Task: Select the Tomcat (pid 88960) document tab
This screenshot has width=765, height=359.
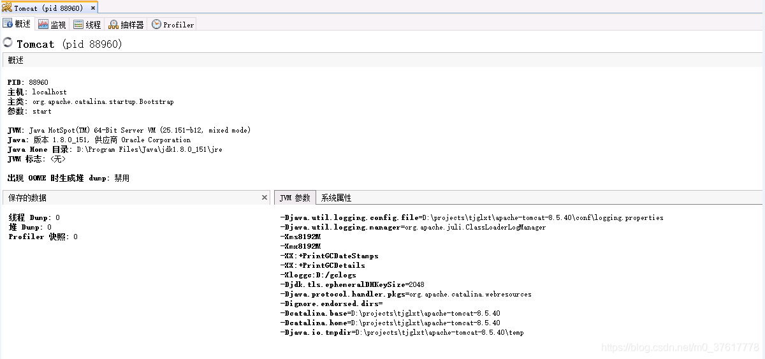Action: [49, 8]
